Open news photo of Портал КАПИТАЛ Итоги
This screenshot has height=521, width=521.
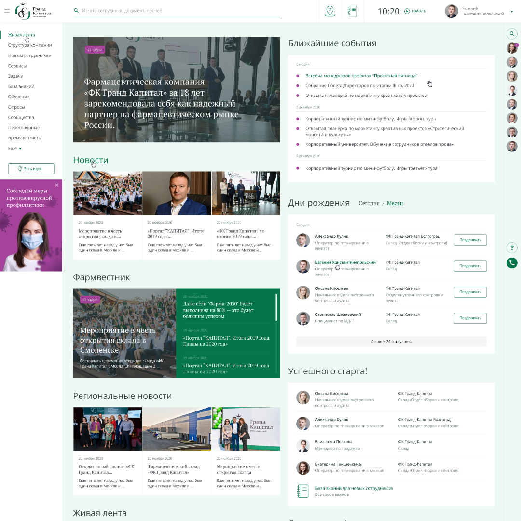177,193
